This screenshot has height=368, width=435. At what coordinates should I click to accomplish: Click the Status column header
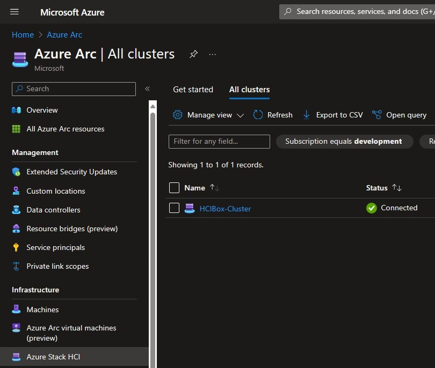(377, 188)
